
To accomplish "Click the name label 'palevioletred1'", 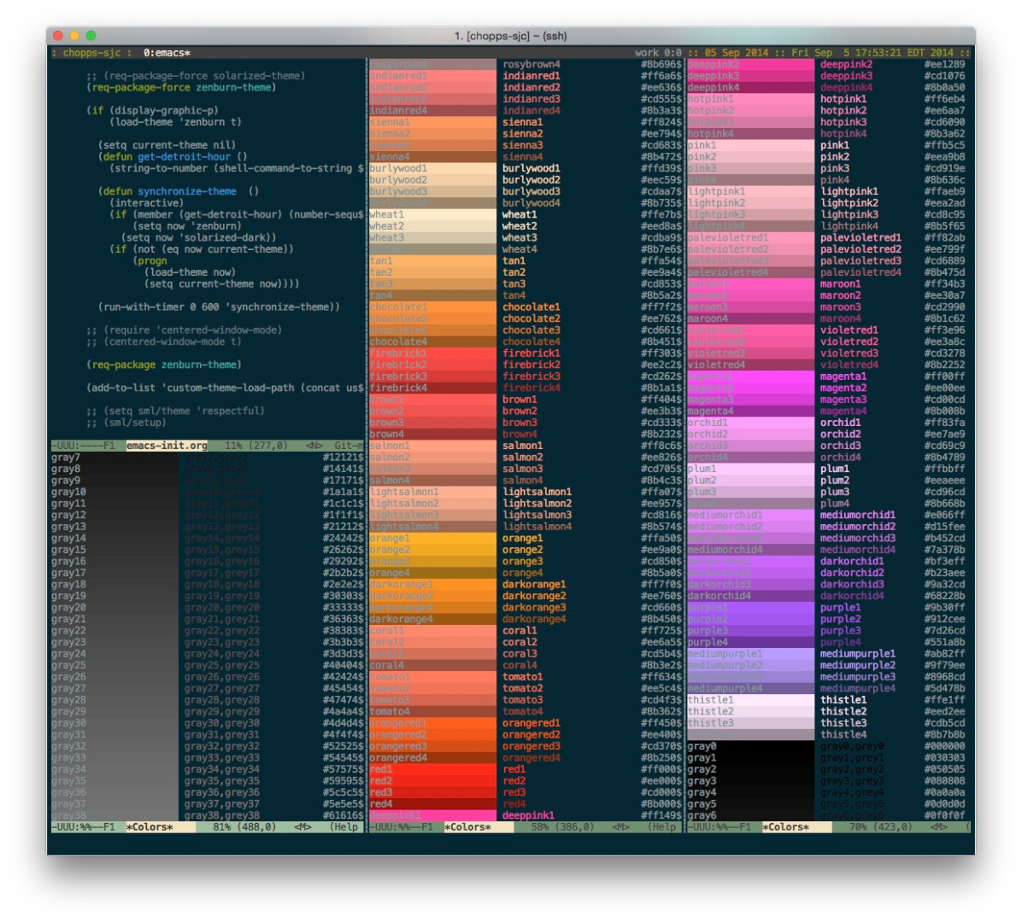I will [x=860, y=237].
